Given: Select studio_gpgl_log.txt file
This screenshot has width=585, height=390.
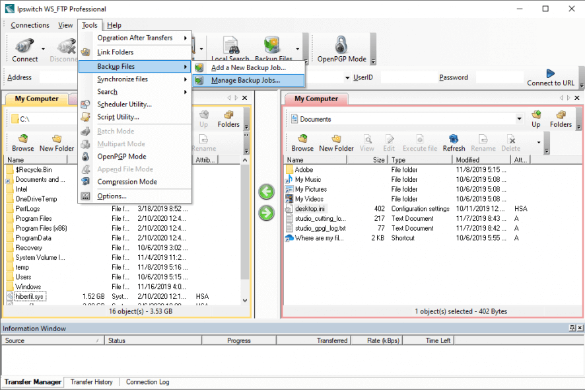Looking at the screenshot, I should click(320, 228).
